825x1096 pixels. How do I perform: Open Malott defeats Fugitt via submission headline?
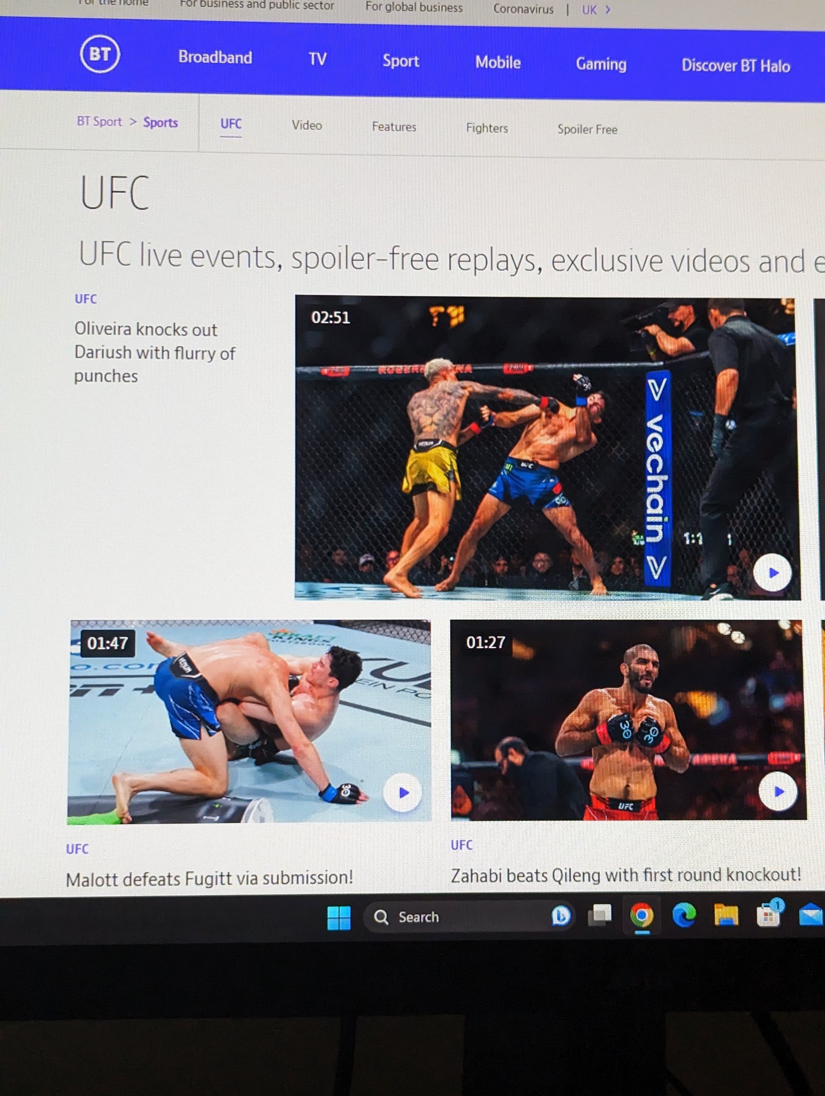[x=209, y=879]
